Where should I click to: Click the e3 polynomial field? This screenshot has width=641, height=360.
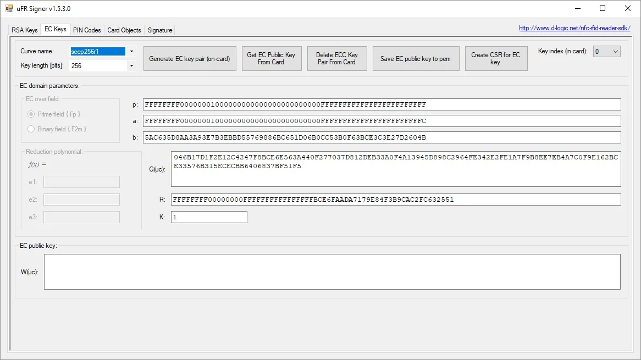(81, 217)
